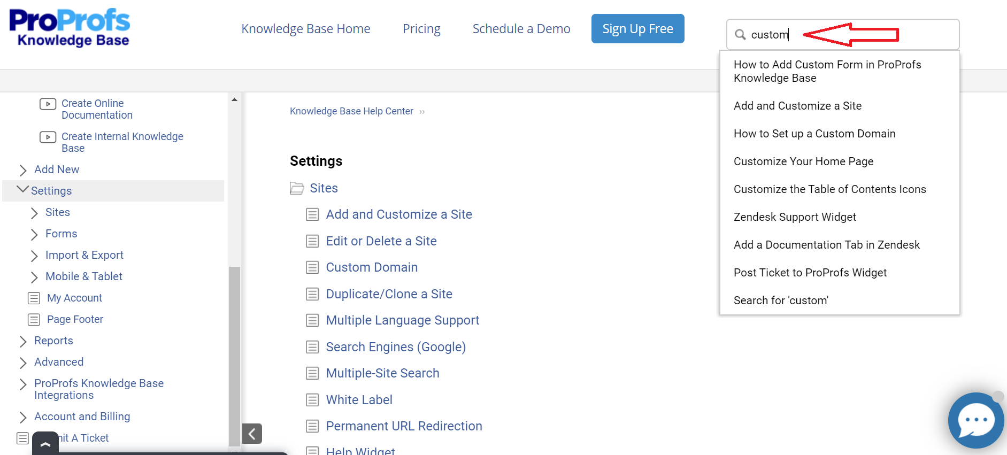The image size is (1007, 455).
Task: Click the ProProfs Knowledge Base logo
Action: coord(70,28)
